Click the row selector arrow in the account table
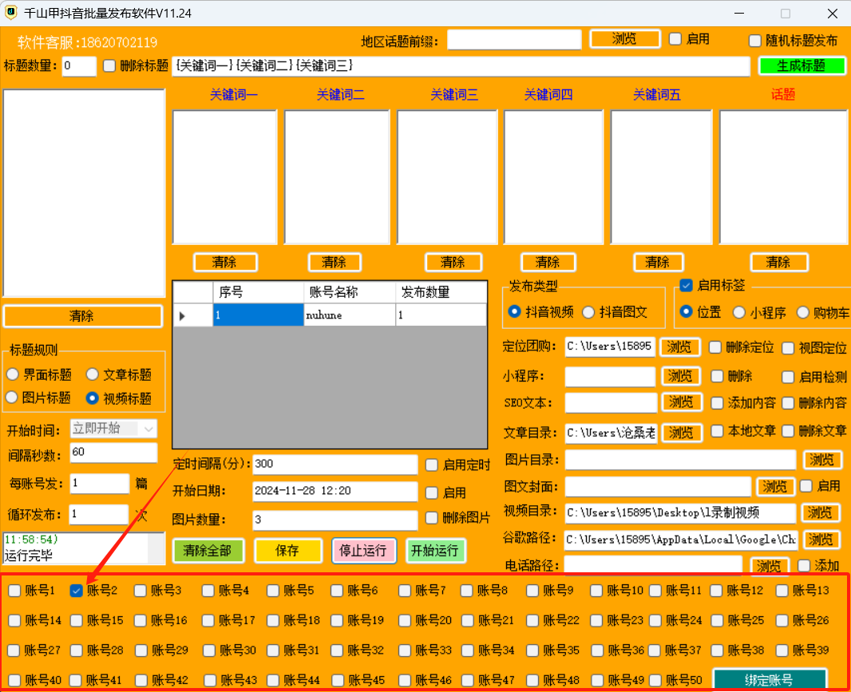851x692 pixels. (182, 316)
